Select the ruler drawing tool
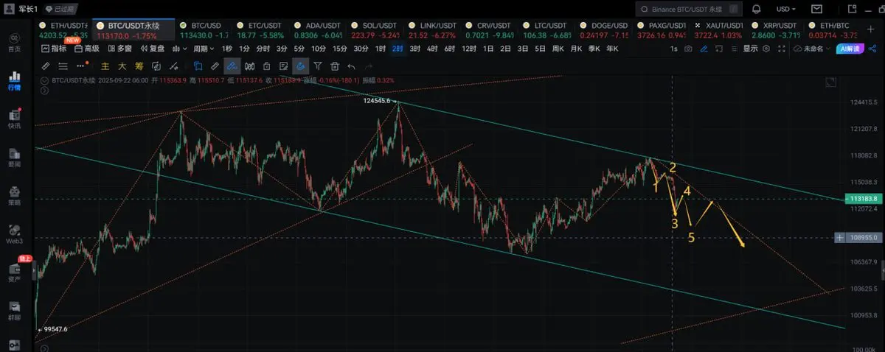This screenshot has height=352, width=885. click(x=46, y=66)
